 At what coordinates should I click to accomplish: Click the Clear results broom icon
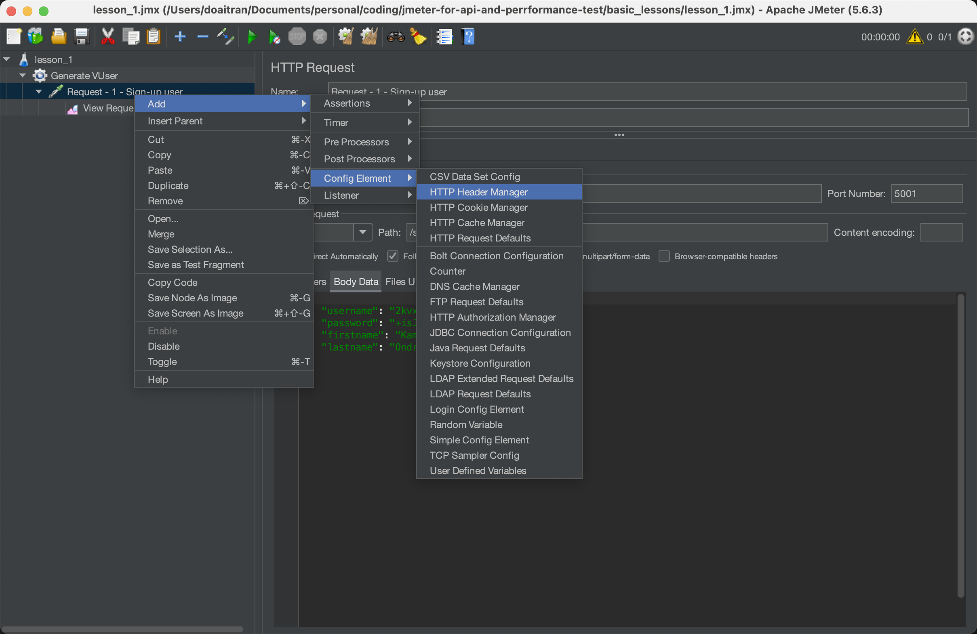coord(346,36)
